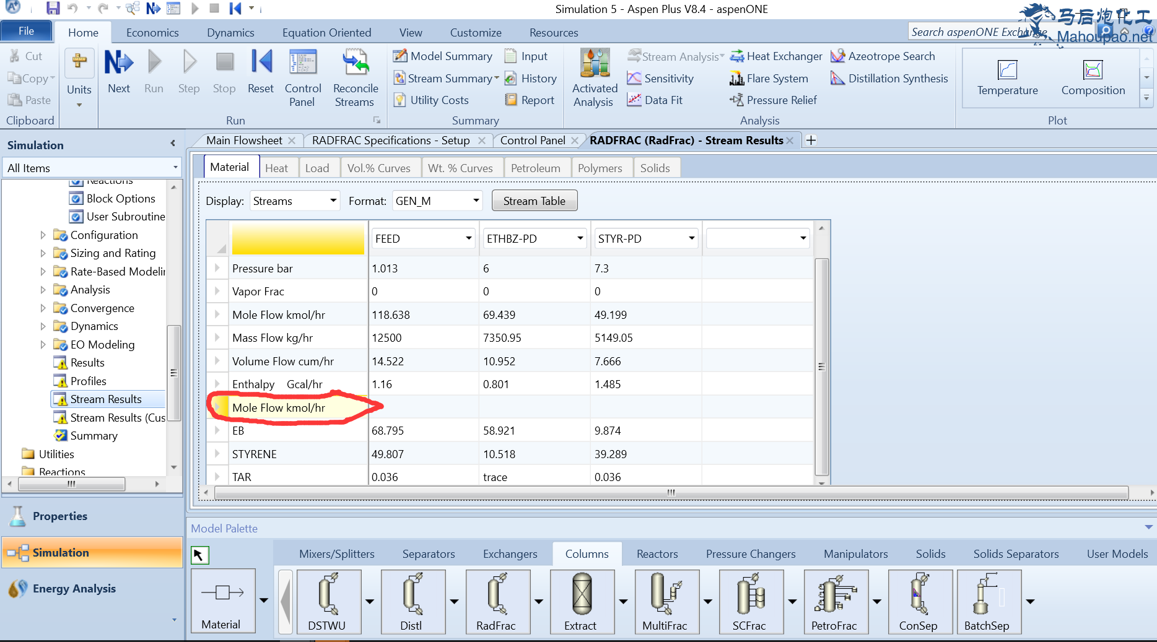This screenshot has width=1157, height=642.
Task: Open Distillation Synthesis
Action: (x=889, y=79)
